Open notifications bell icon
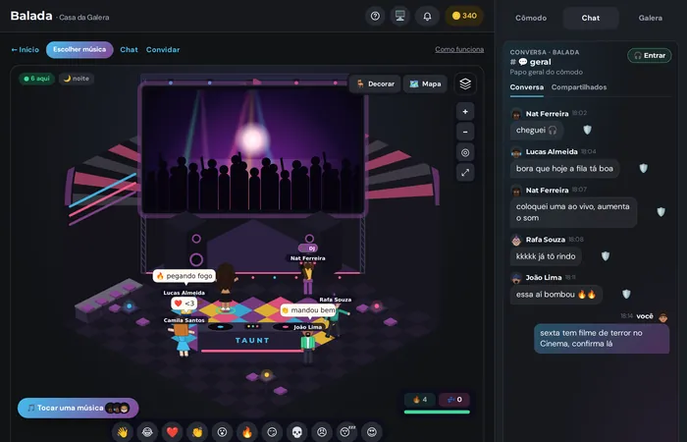 pyautogui.click(x=427, y=17)
